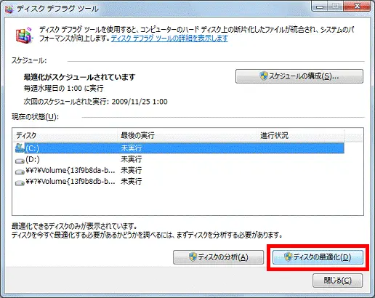Screen dimensions: 375x298
Task: Click shield icon on スケジュールの構成 button
Action: (263, 76)
